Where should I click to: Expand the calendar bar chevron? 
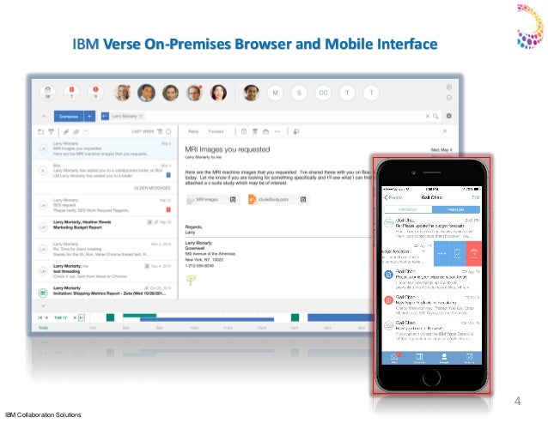43,306
